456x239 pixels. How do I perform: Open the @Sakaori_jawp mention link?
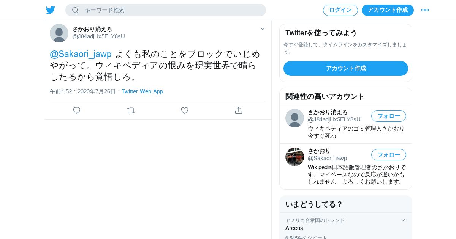(x=81, y=54)
